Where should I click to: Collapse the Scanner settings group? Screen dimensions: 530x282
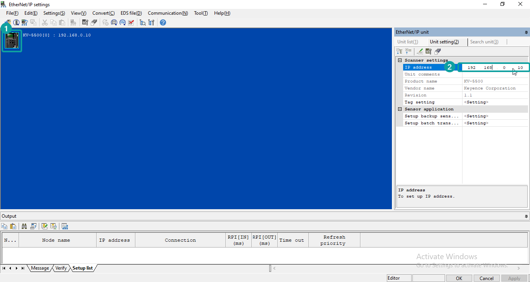coord(400,60)
